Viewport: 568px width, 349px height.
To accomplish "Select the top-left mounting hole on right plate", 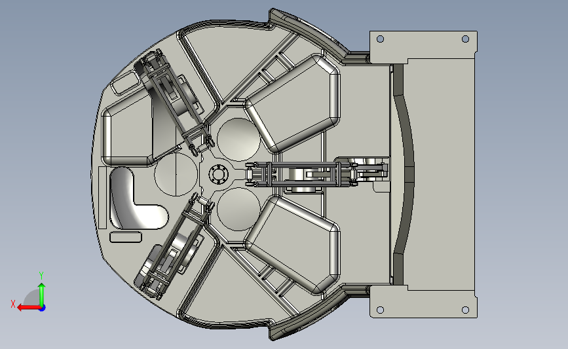I will click(x=381, y=39).
